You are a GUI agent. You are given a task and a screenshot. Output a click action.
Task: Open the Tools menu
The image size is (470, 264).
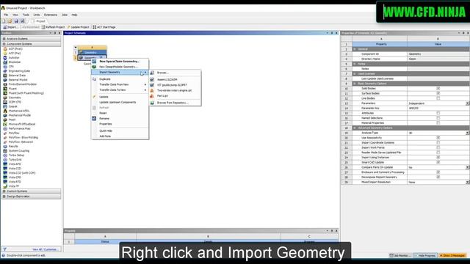[26, 15]
